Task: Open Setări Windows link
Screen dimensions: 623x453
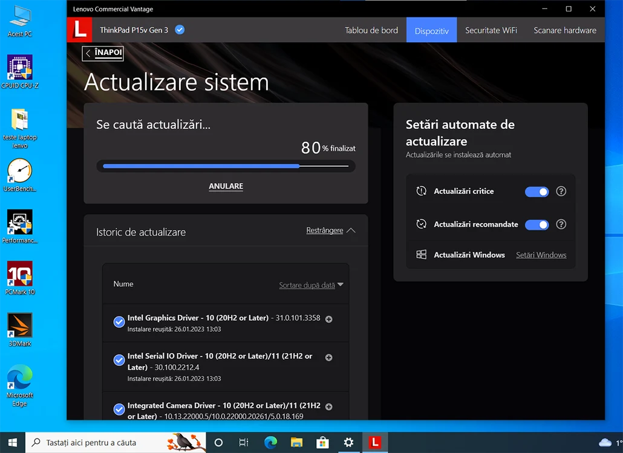Action: pos(541,255)
